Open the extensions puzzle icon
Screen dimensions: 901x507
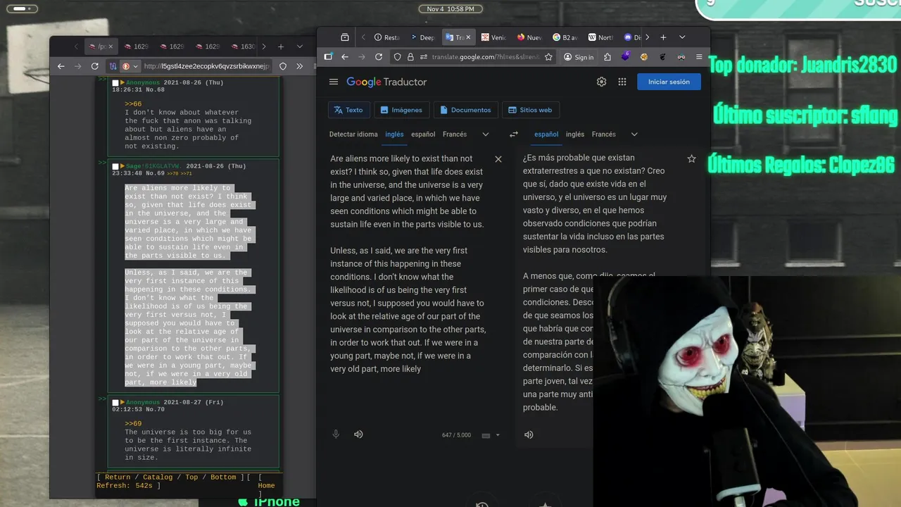pos(607,57)
